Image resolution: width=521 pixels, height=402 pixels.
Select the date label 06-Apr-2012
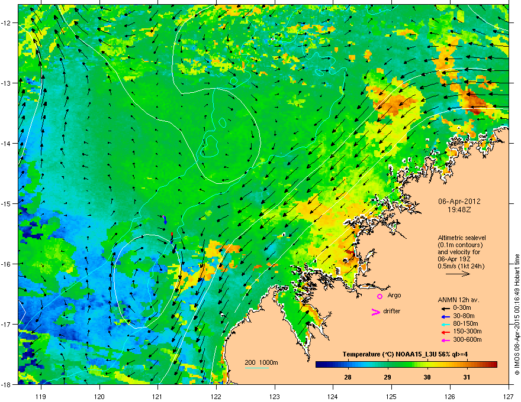459,202
